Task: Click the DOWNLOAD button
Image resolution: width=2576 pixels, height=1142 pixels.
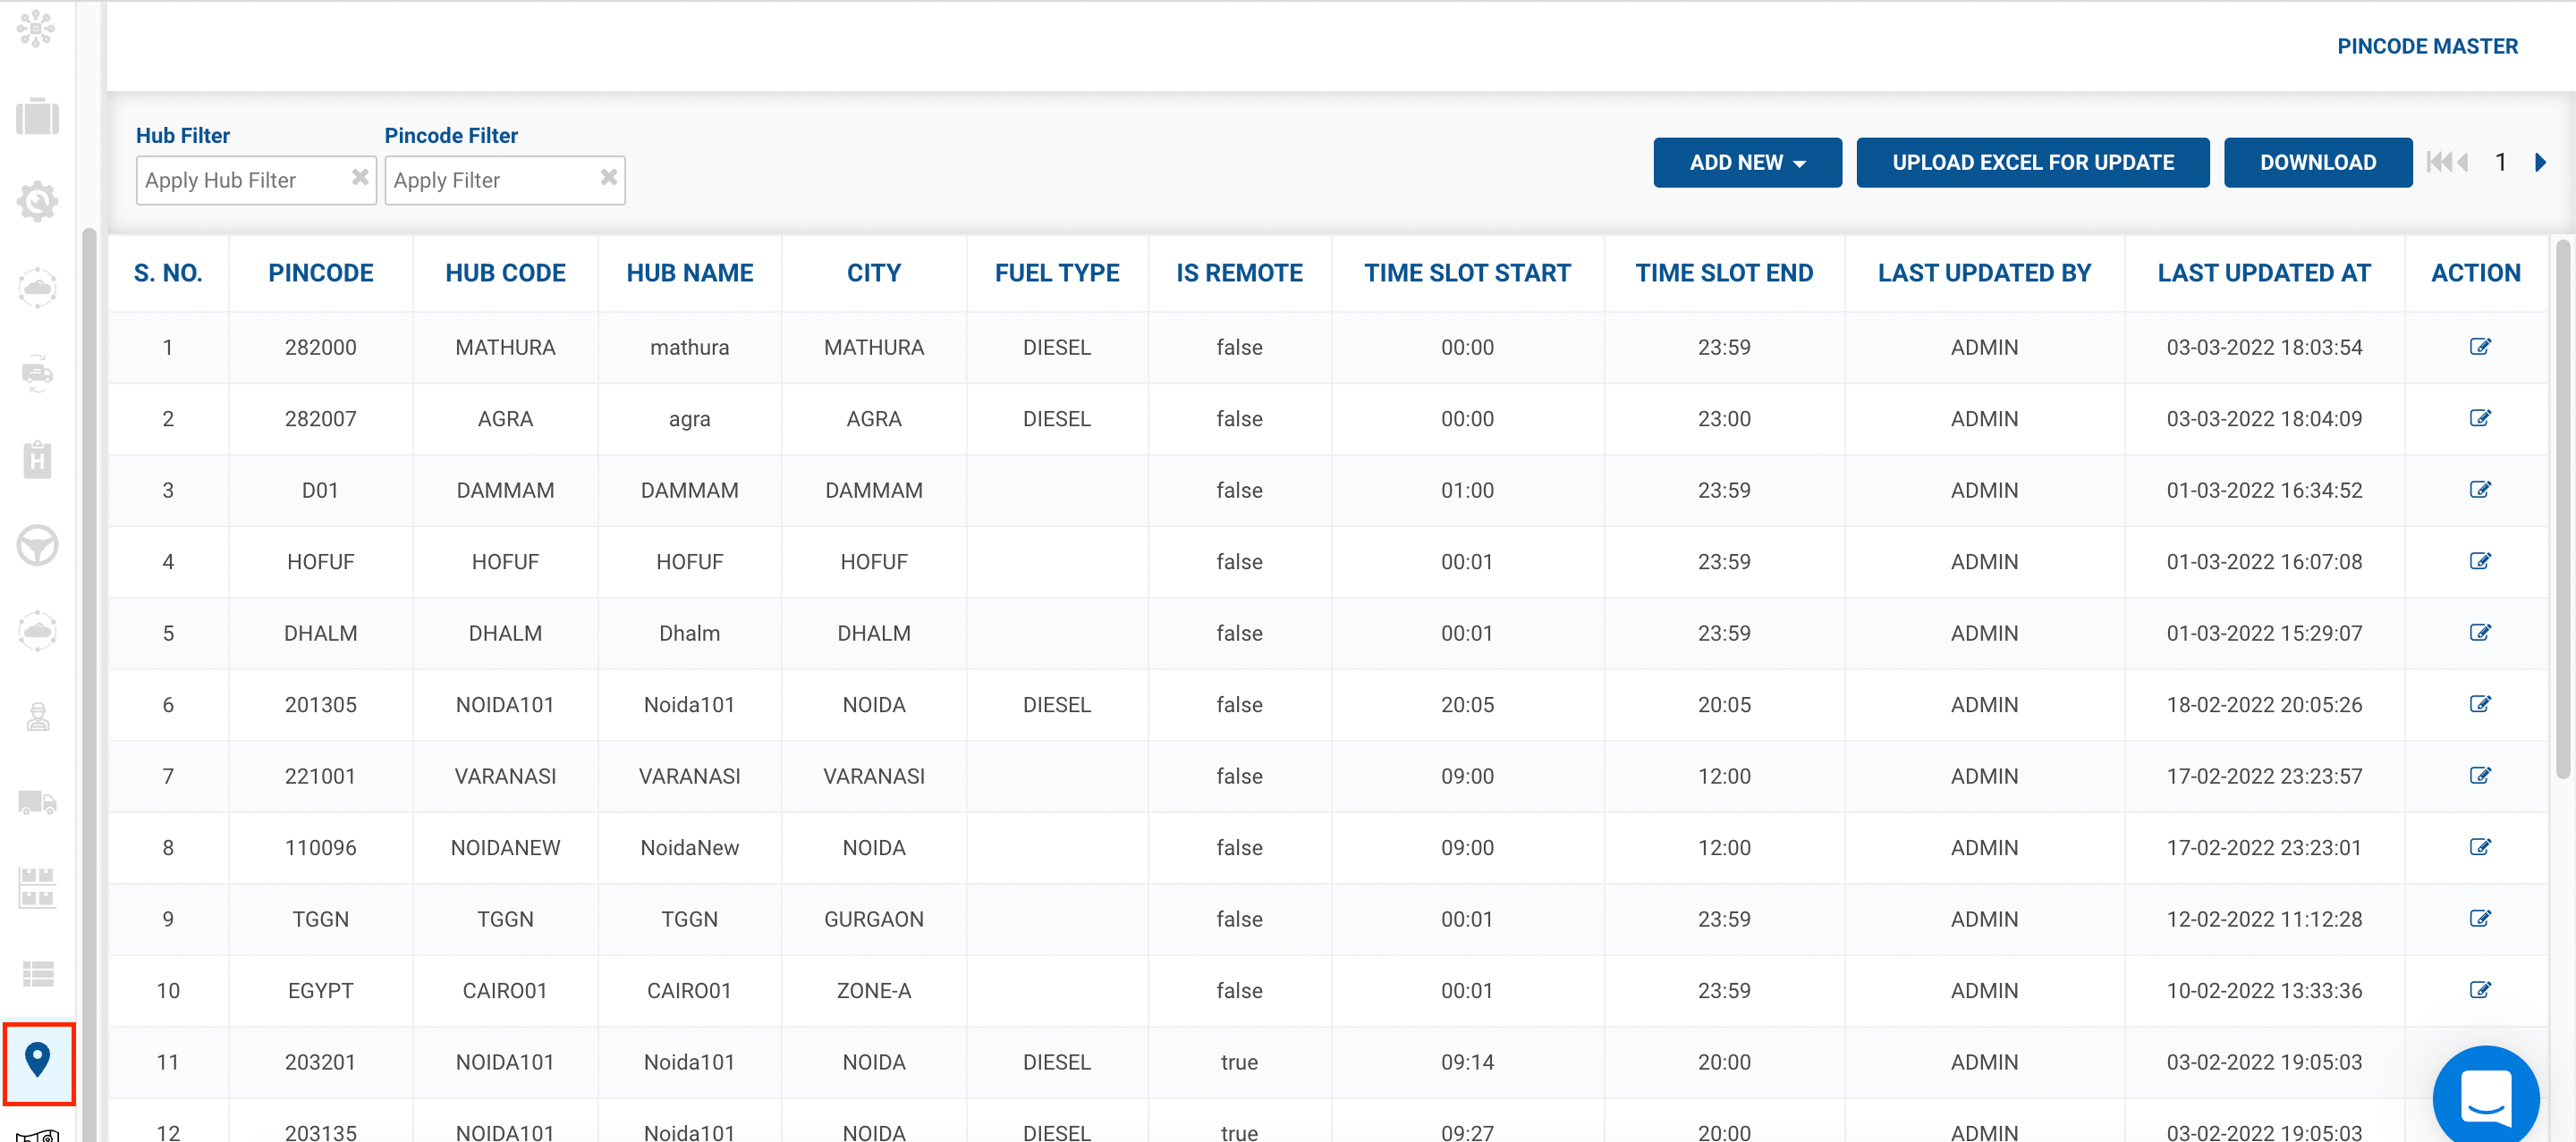Action: click(x=2317, y=163)
